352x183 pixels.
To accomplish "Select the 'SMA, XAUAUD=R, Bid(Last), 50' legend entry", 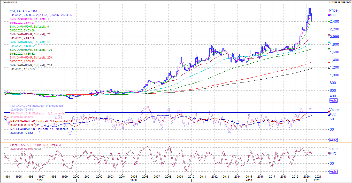I will click(30, 42).
